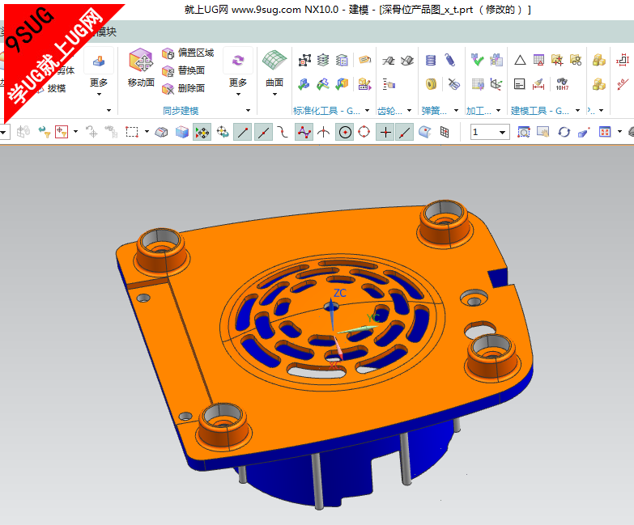634x525 pixels.
Task: Toggle Intersection snapping
Action: tap(323, 132)
